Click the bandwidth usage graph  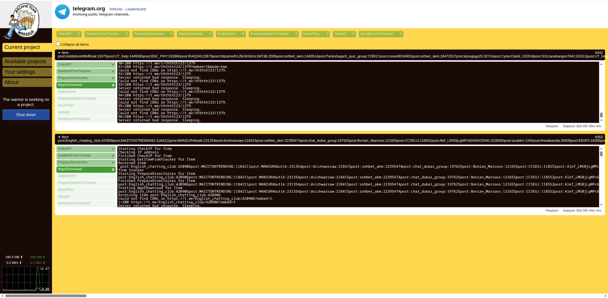[x=26, y=279]
